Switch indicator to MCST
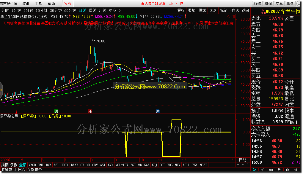303x174 pixels. tap(203, 165)
